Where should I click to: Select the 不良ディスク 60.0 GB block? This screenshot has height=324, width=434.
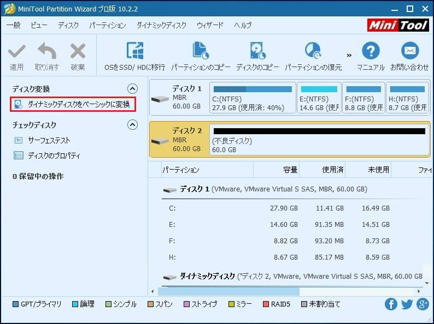(x=319, y=140)
